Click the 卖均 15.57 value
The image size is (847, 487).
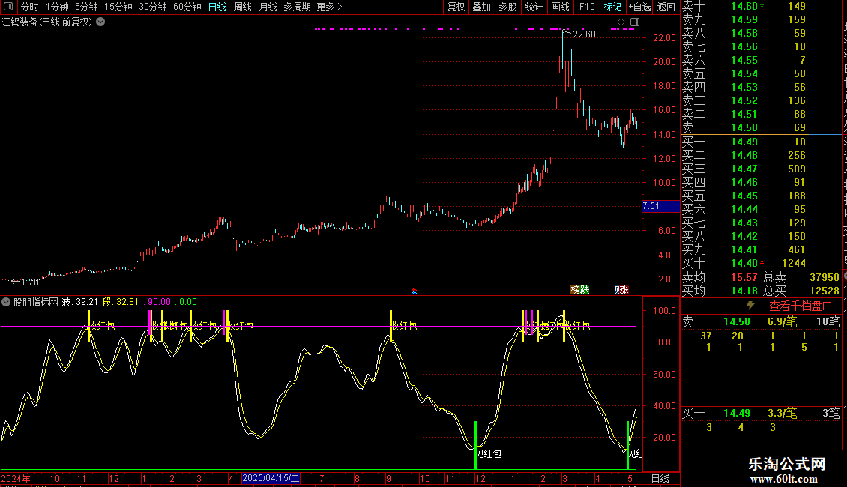pyautogui.click(x=744, y=277)
